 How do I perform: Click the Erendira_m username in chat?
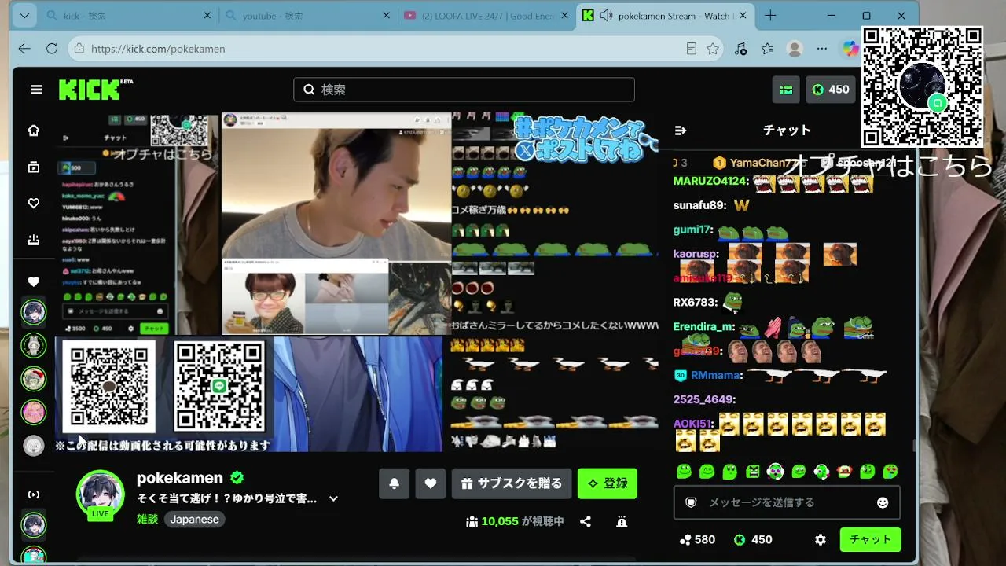click(x=704, y=326)
